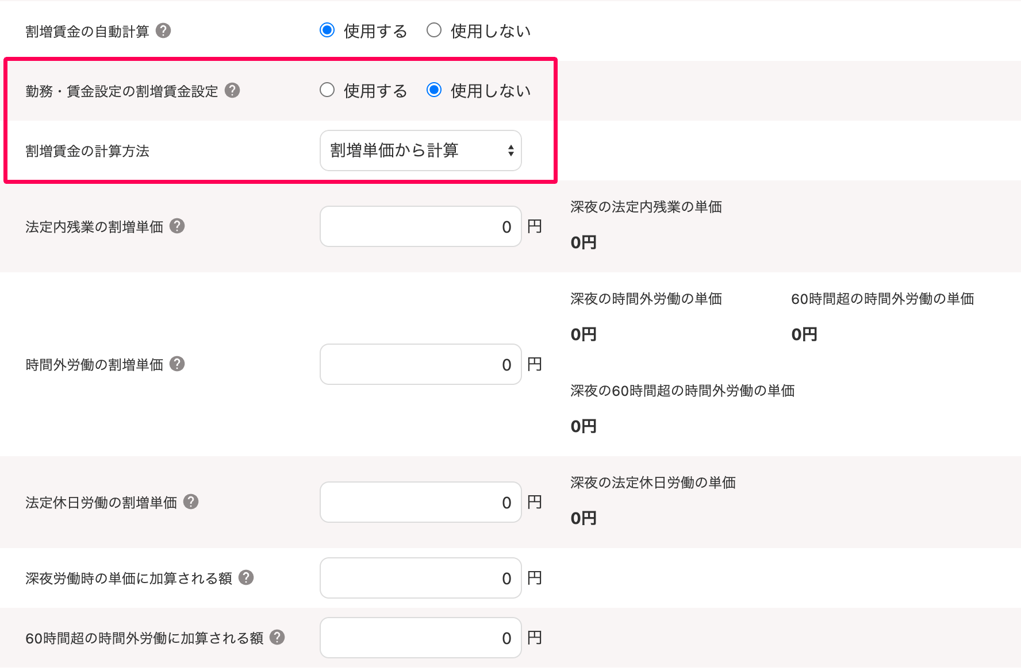Open the 割増賃金の計算方法 dropdown

(x=421, y=151)
